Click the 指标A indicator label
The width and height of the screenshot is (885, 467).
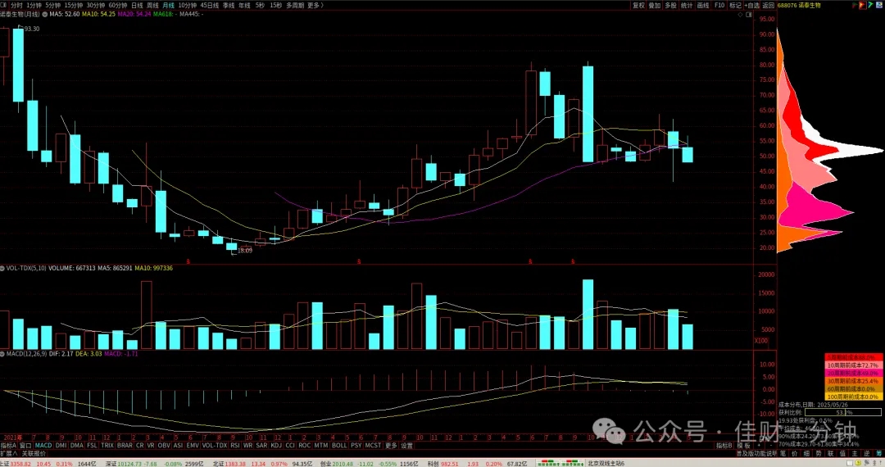[x=8, y=446]
